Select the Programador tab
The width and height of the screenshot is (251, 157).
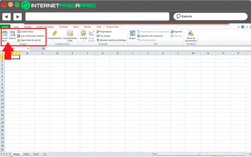pyautogui.click(x=113, y=27)
